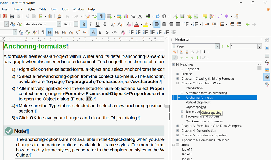Apply Heading 1 using the H1 icon
The height and width of the screenshot is (160, 271).
[50, 32]
